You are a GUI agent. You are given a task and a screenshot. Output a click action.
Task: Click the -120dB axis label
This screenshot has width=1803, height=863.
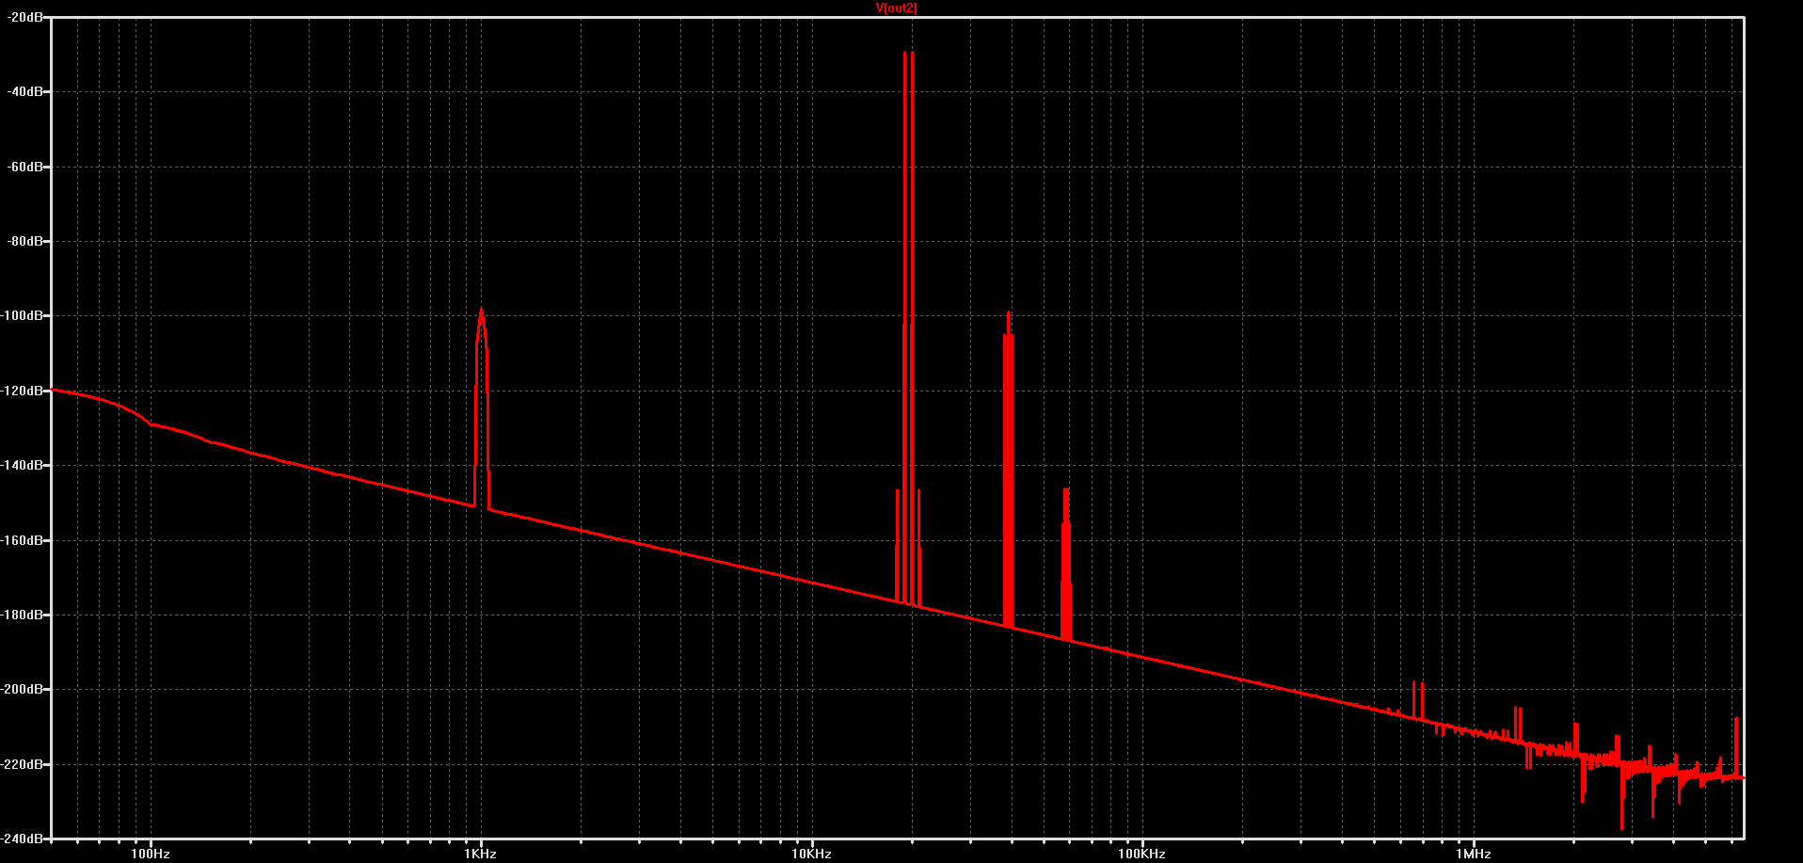coord(22,391)
